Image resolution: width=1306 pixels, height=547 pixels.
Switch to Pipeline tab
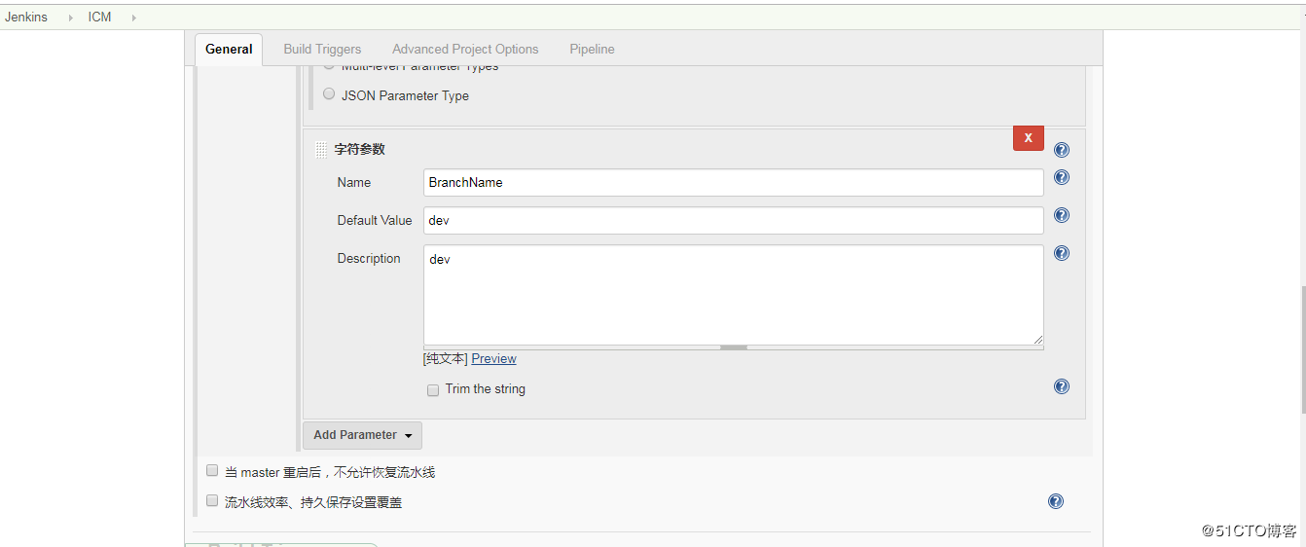(x=592, y=49)
